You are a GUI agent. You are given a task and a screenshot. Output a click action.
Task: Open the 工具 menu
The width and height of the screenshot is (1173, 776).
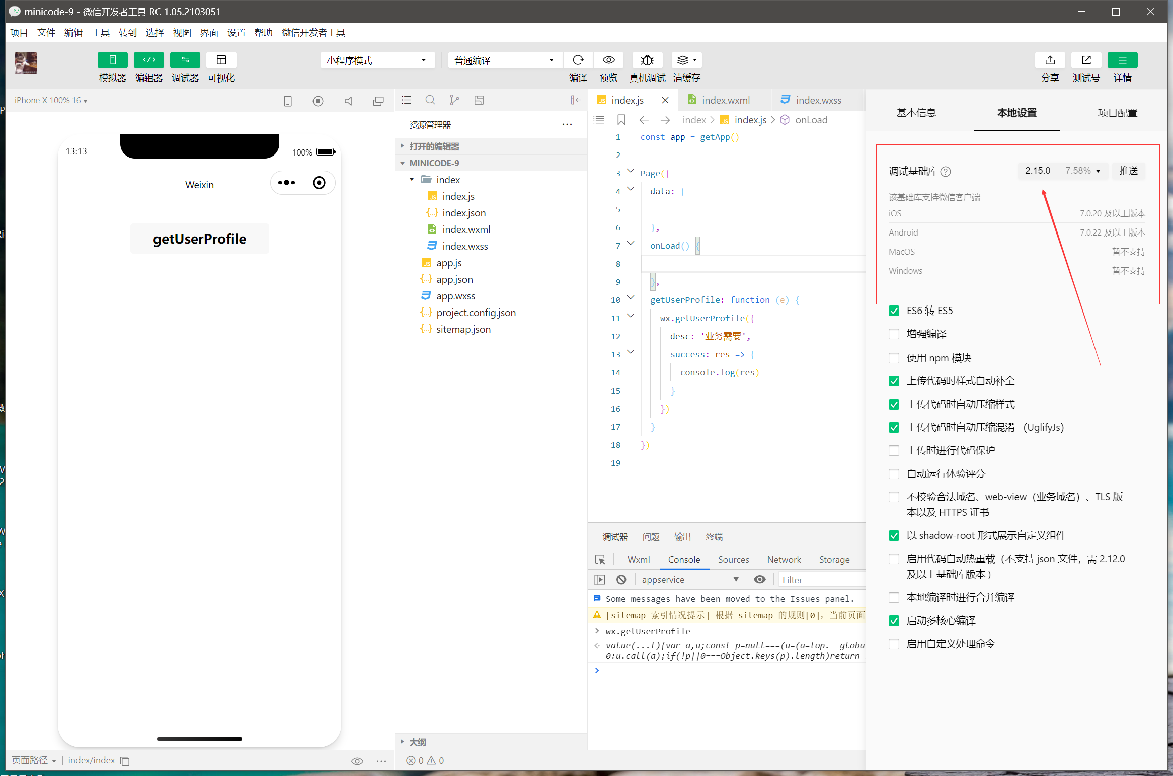[100, 33]
